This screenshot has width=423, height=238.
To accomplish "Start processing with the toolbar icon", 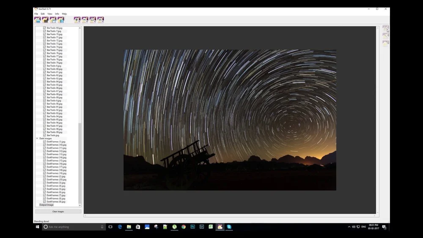I will tap(60, 20).
